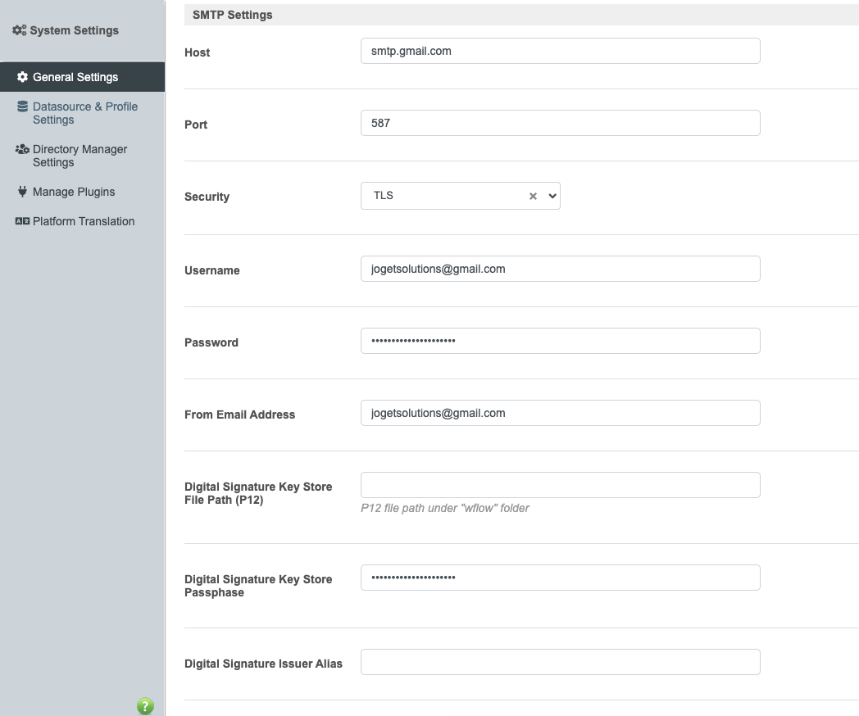Open the green help question mark icon
Image resolution: width=859 pixels, height=716 pixels.
[145, 706]
